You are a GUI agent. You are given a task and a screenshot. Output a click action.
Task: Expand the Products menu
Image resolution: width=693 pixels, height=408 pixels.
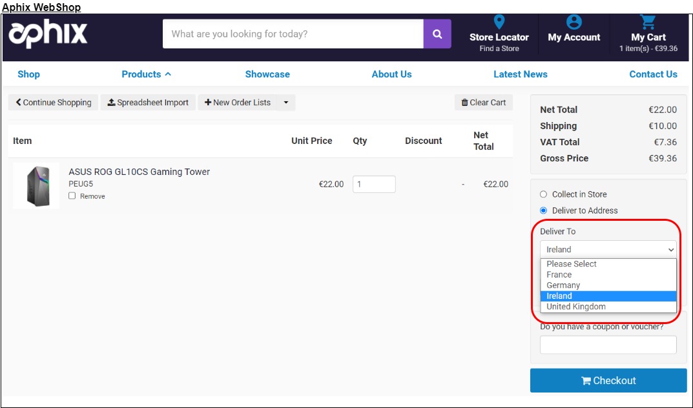pyautogui.click(x=146, y=74)
